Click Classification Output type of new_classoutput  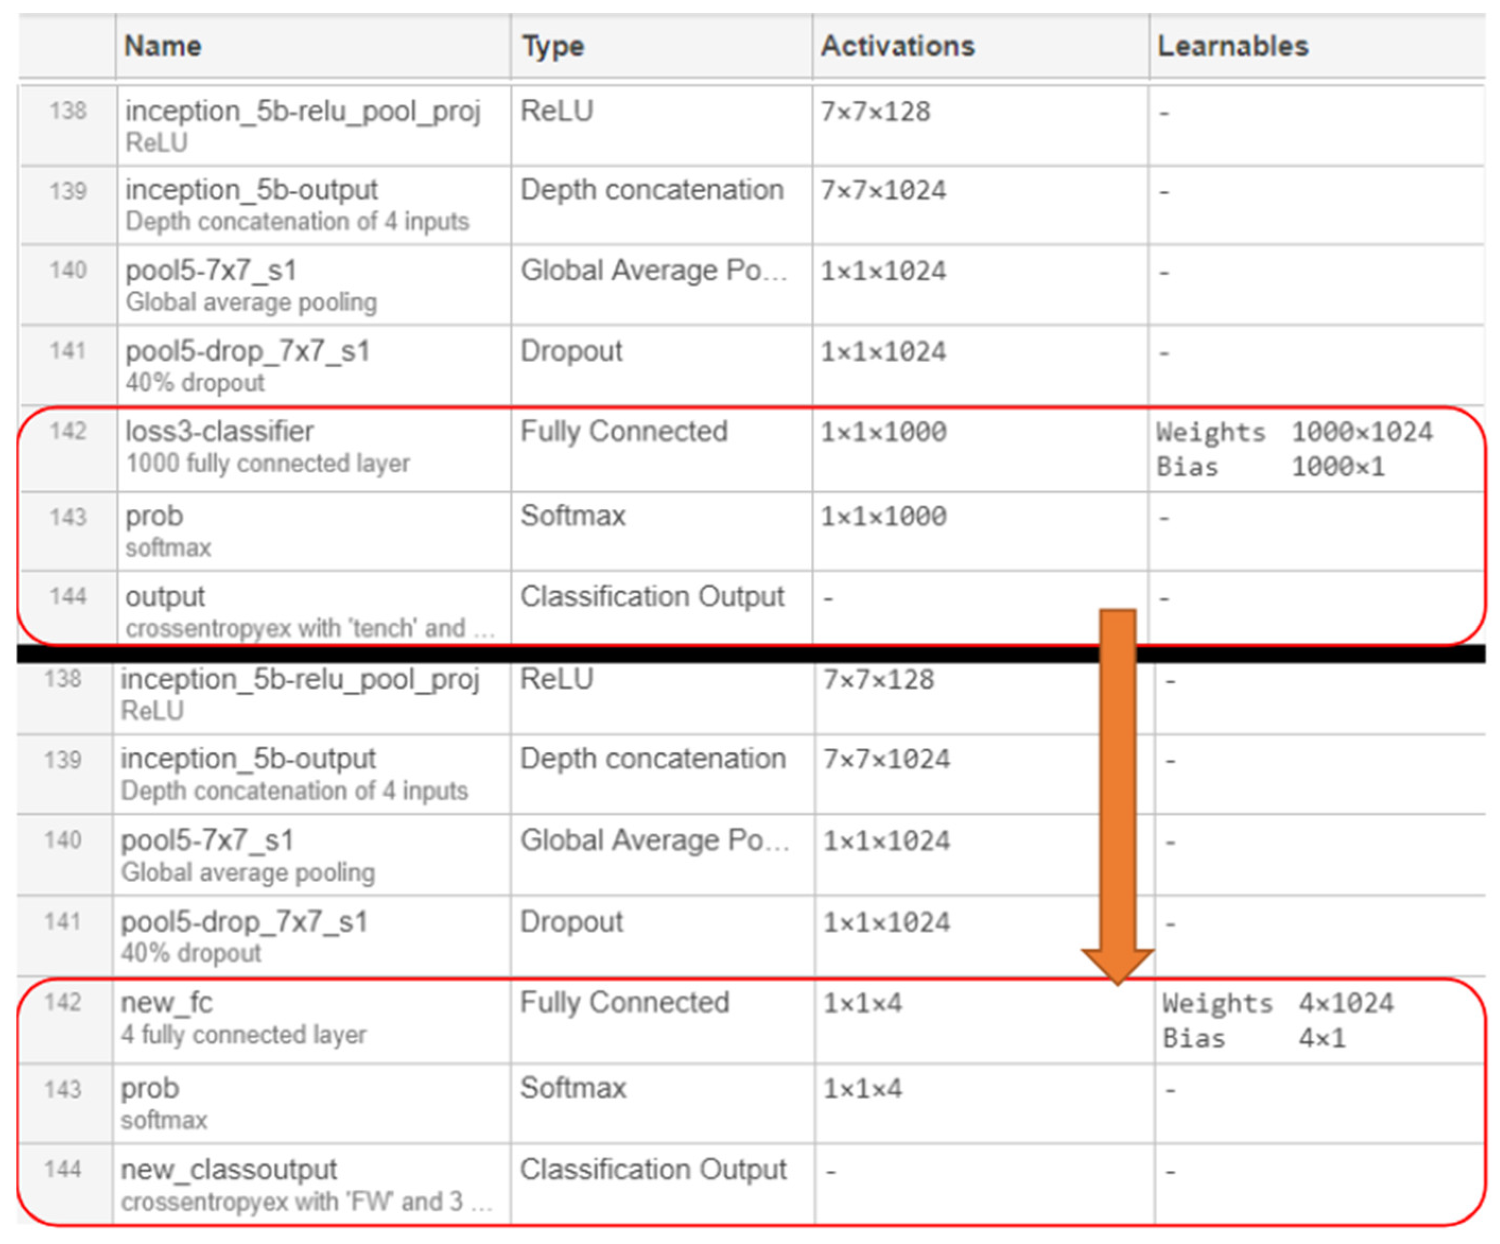click(x=652, y=1170)
